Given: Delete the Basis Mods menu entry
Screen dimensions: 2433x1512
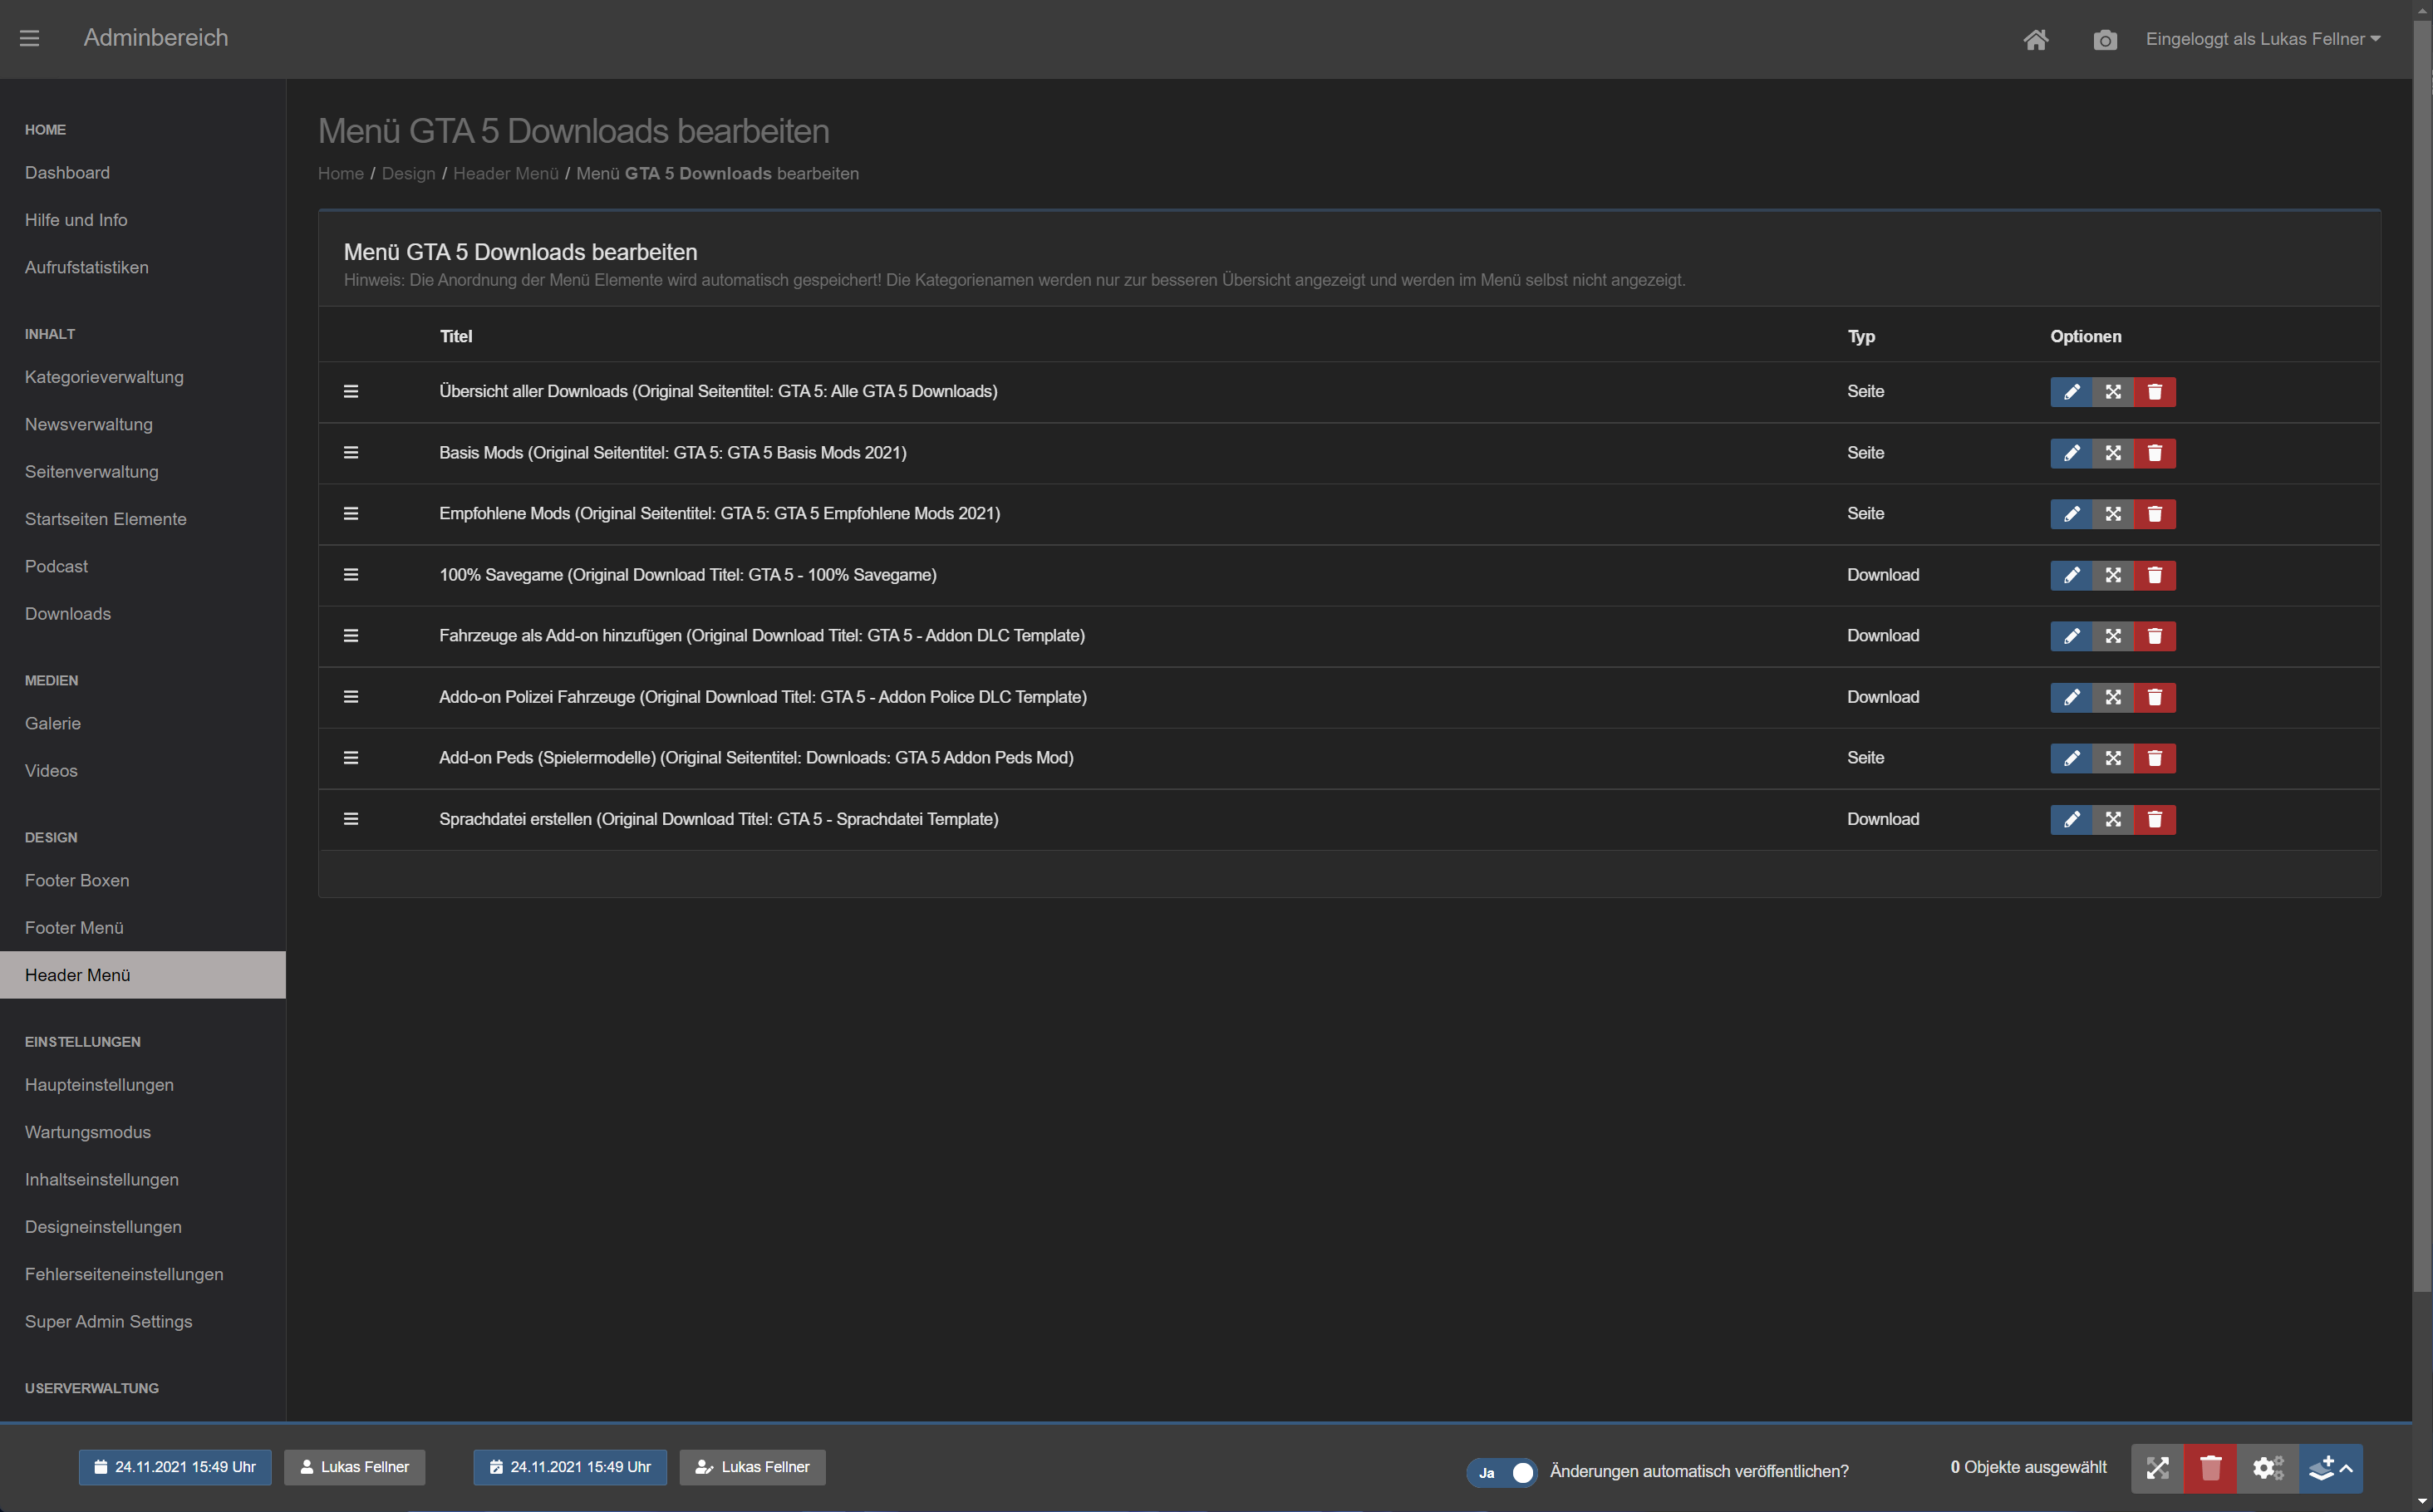Looking at the screenshot, I should [2155, 453].
